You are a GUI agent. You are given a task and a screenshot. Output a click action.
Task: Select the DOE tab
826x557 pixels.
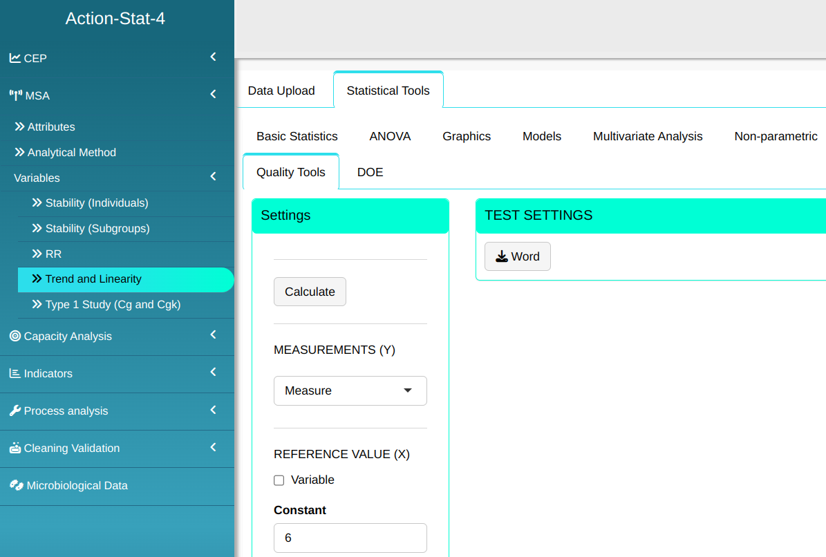(370, 172)
